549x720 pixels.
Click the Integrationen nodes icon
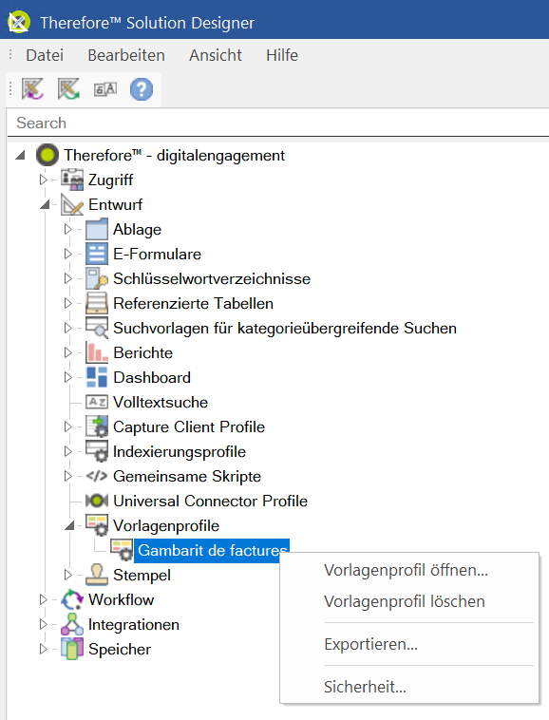[x=72, y=624]
